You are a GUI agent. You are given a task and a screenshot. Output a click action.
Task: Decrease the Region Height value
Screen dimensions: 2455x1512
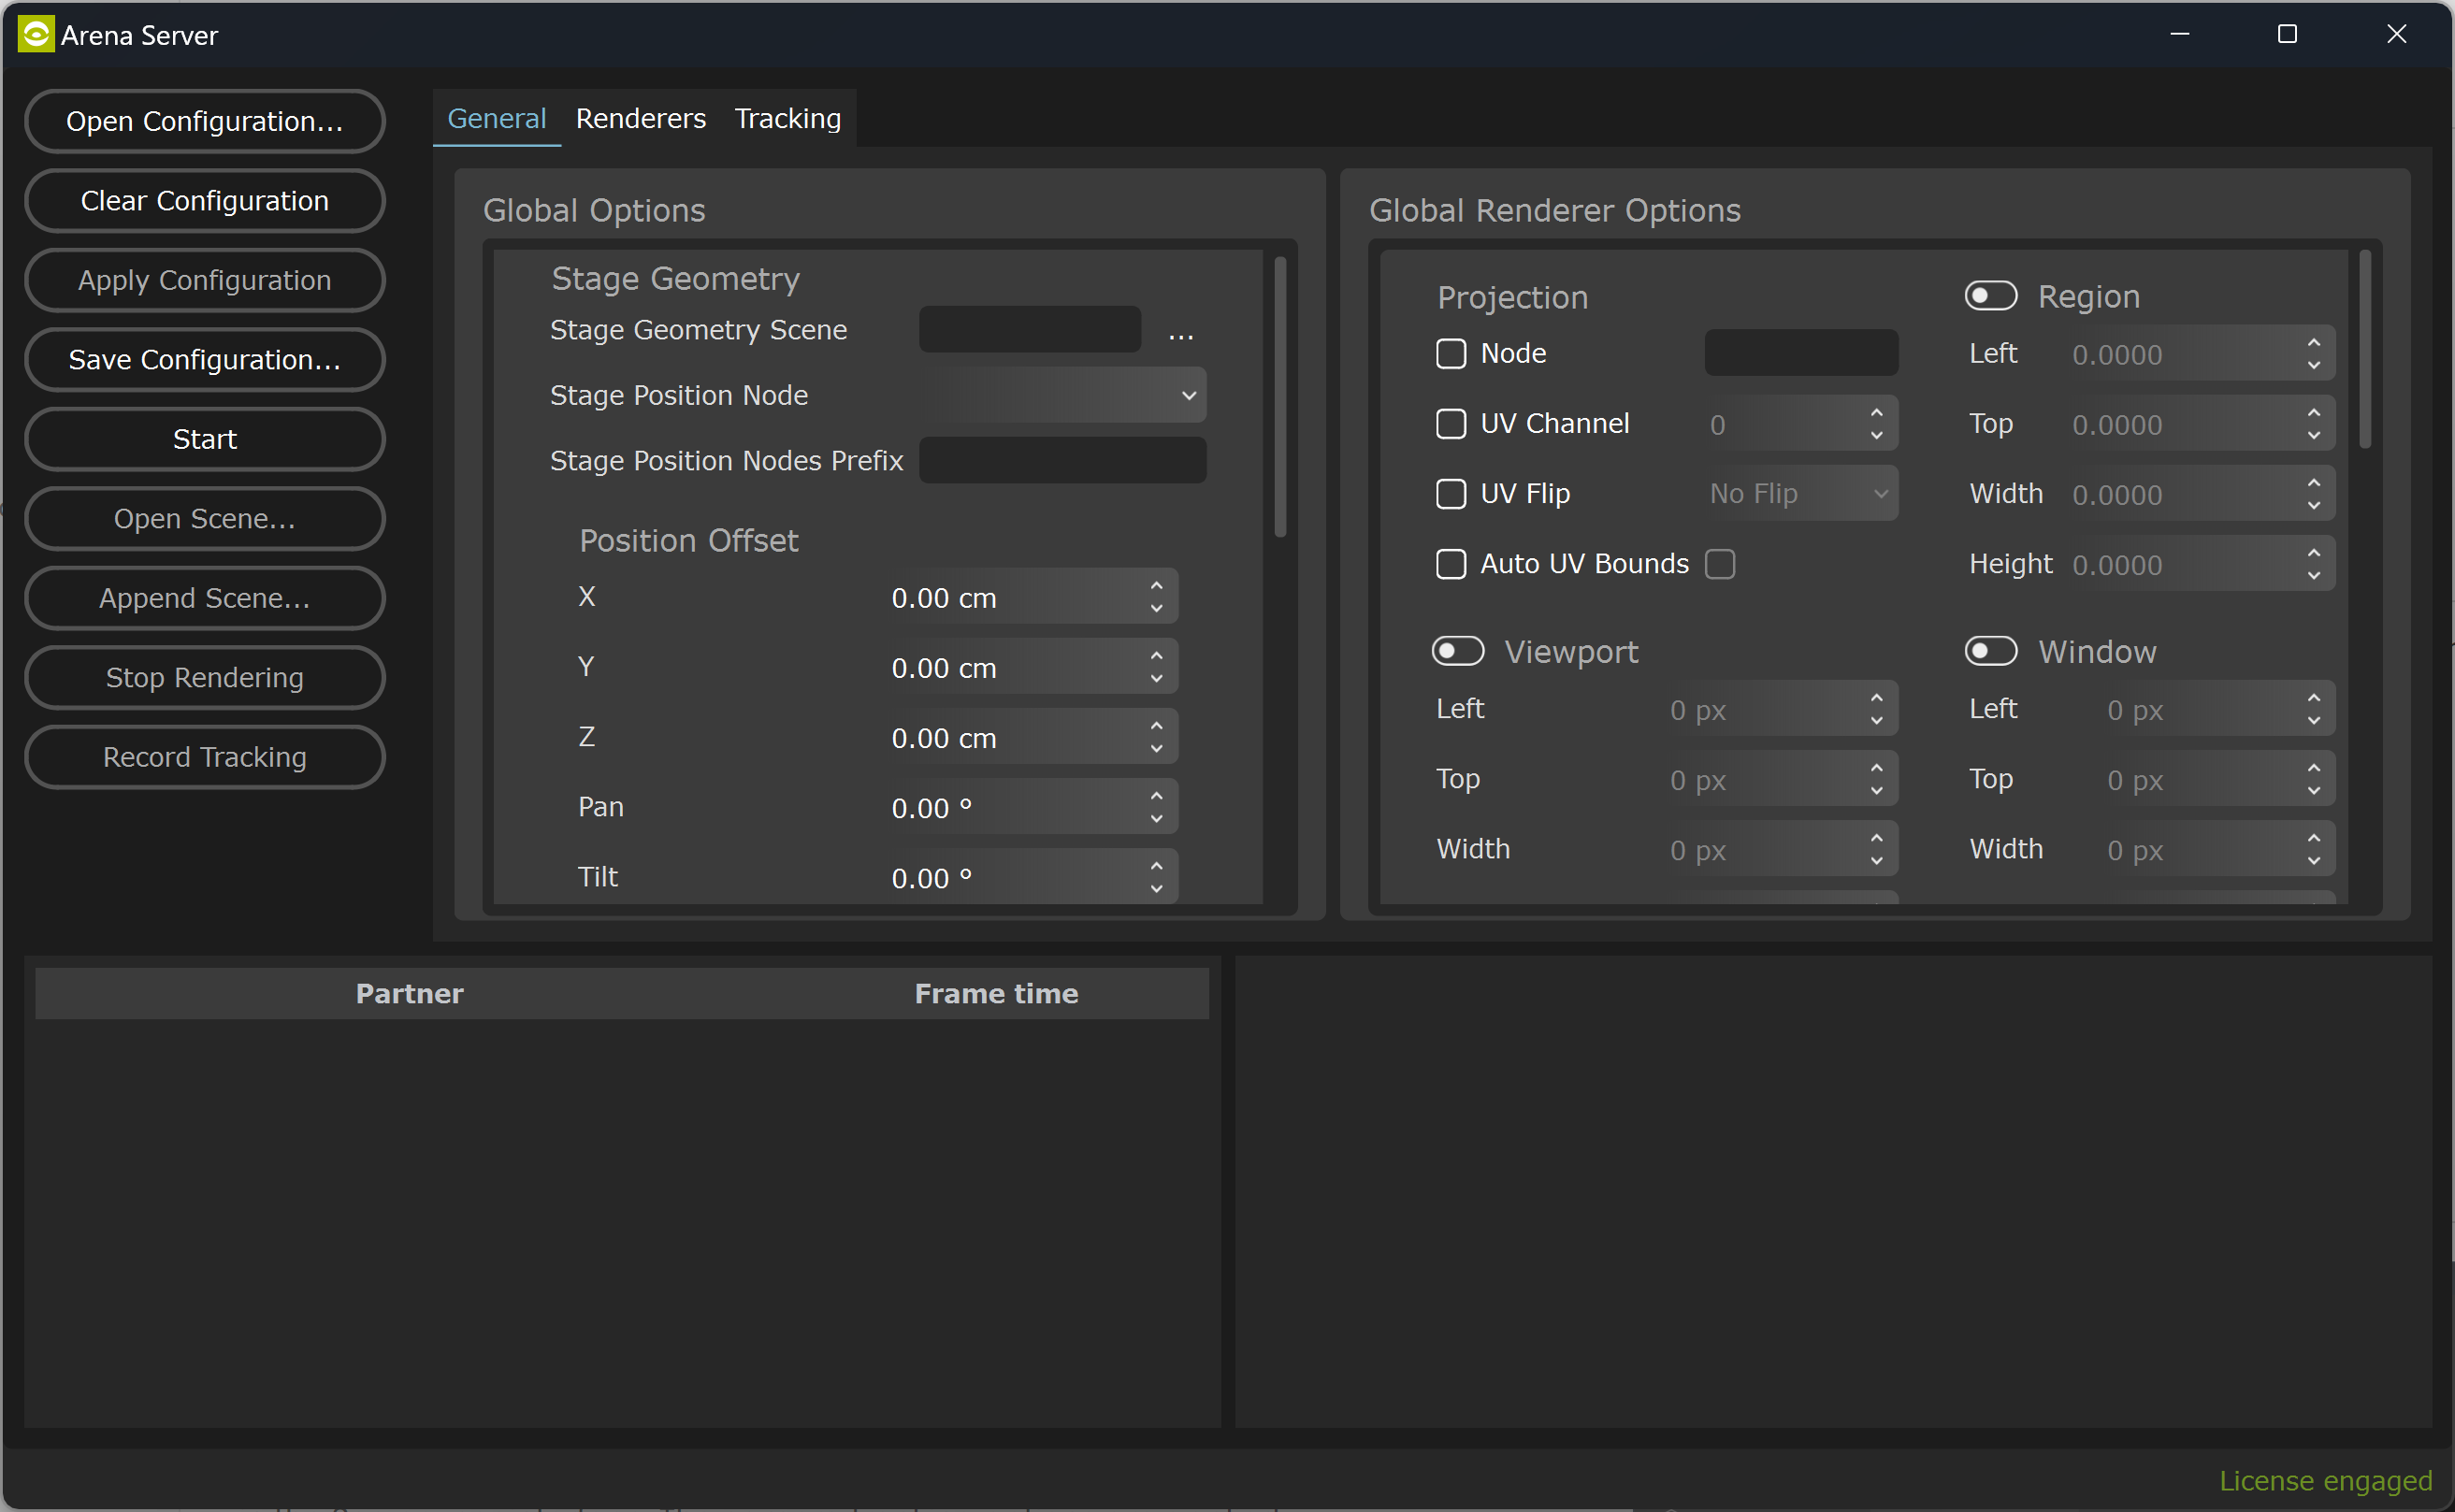click(x=2314, y=576)
